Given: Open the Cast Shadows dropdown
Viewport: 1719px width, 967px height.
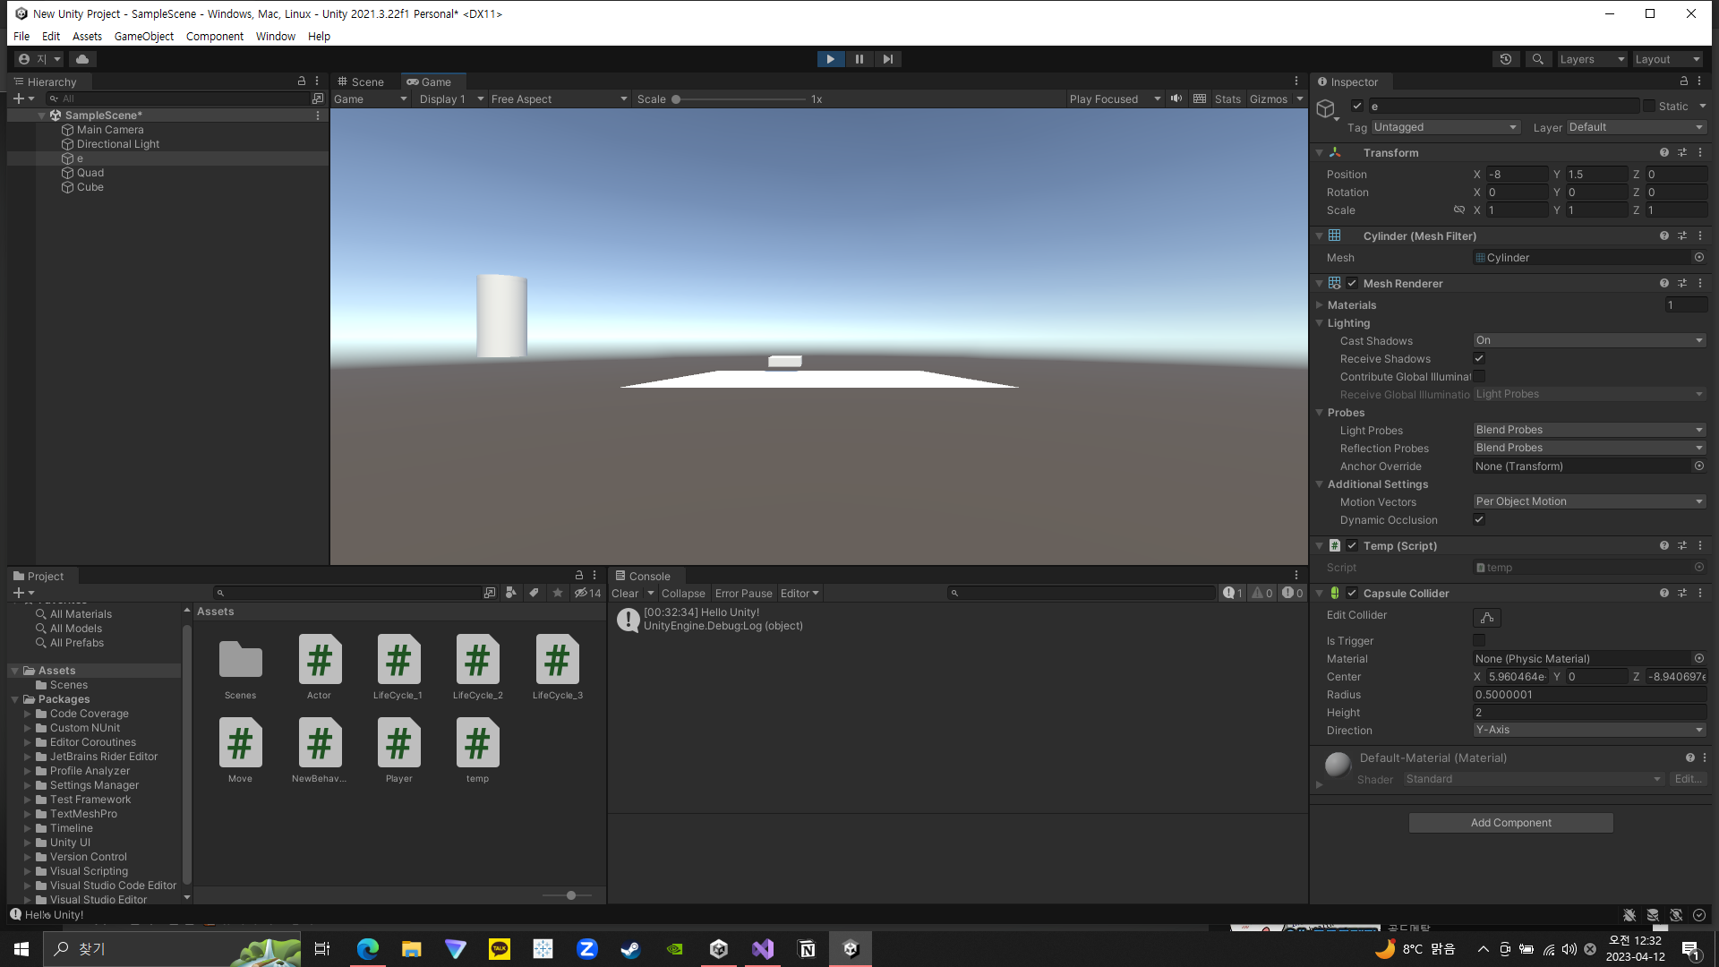Looking at the screenshot, I should 1589,340.
